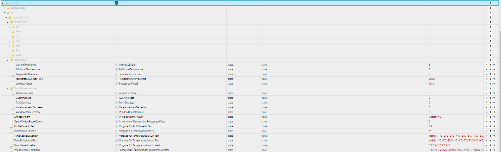Click the JavaScript adapter icon
The width and height of the screenshot is (501, 152).
point(117,3)
